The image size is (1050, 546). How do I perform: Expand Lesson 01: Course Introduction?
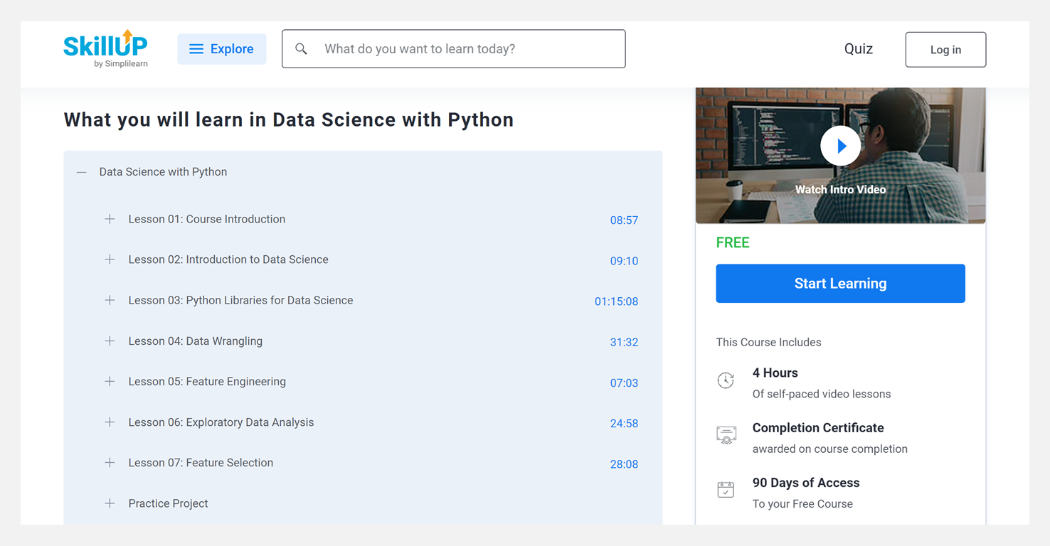pos(110,219)
